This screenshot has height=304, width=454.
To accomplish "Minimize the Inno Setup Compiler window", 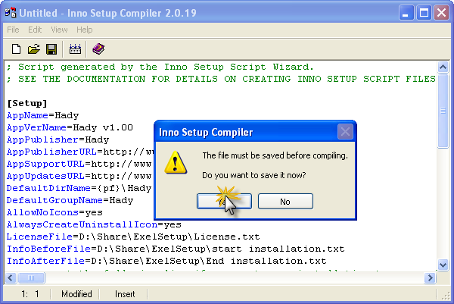I will (406, 13).
